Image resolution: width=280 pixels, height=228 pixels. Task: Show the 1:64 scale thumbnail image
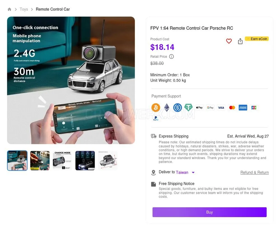(x=40, y=160)
